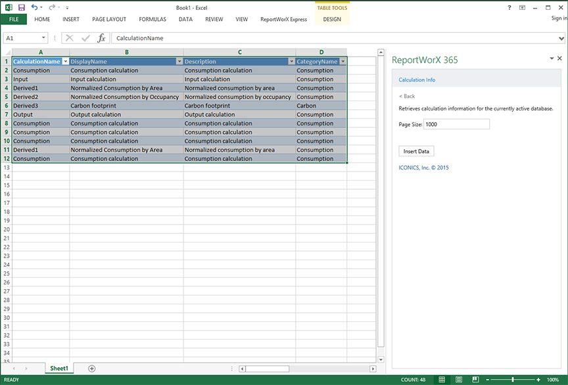The width and height of the screenshot is (568, 385).
Task: Click the Save icon in Quick Access Toolbar
Action: [22, 7]
